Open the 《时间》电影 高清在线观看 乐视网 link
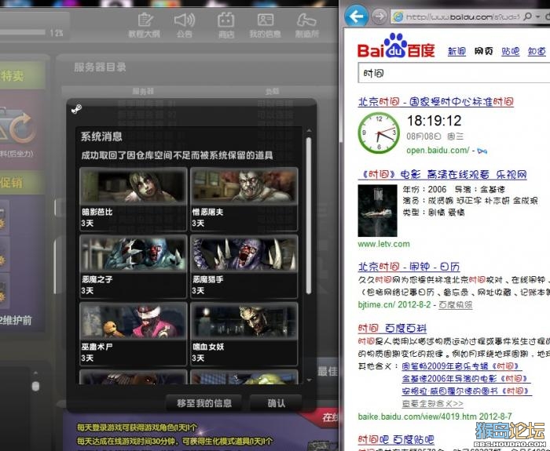The height and width of the screenshot is (451, 550). (x=442, y=174)
